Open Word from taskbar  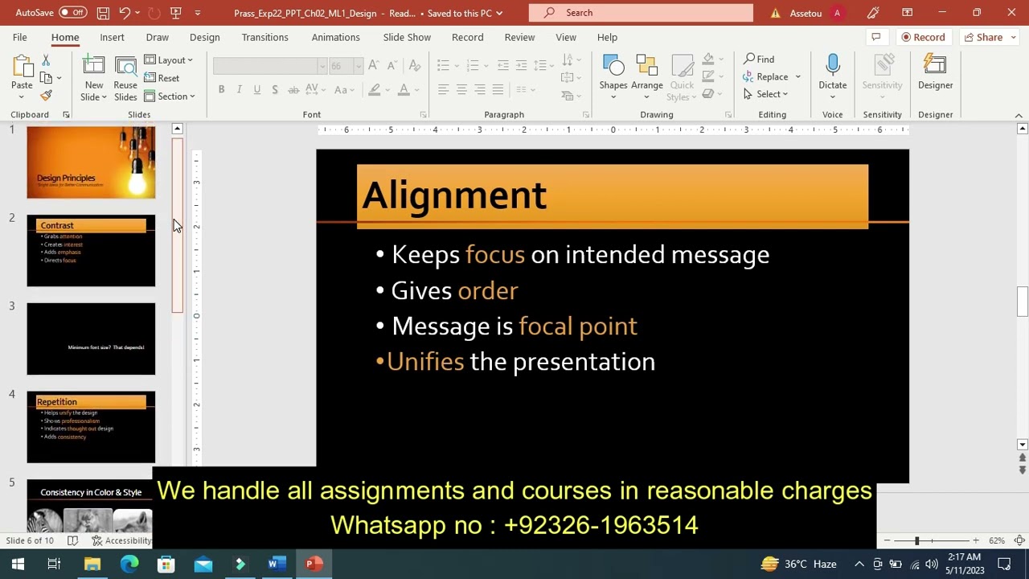point(277,564)
